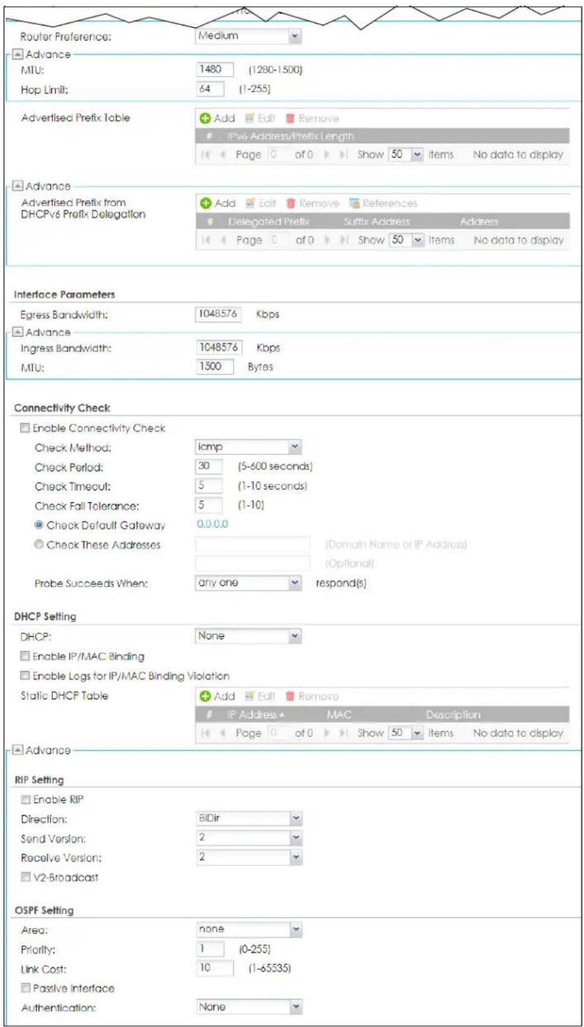This screenshot has height=1027, width=584.
Task: Open Probe Succeeds When dropdown
Action: pos(249,583)
